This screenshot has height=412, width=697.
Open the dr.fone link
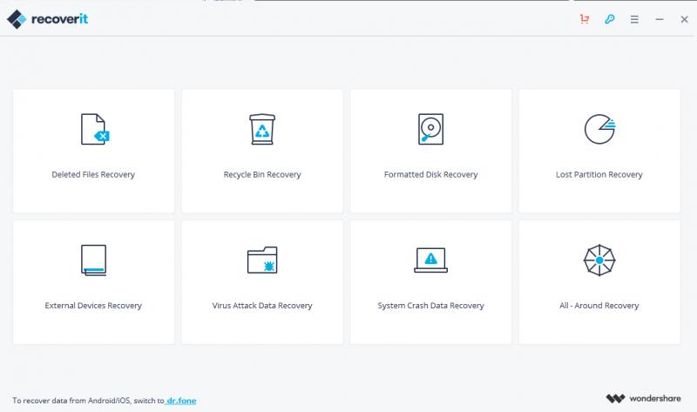tap(181, 401)
